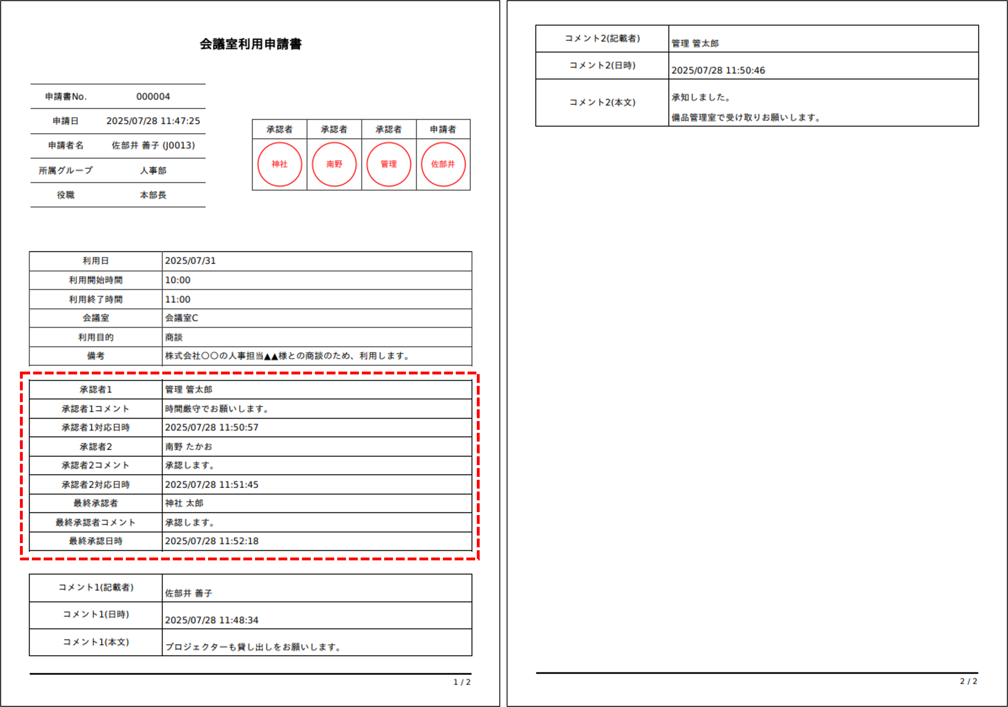Screen dimensions: 1008x707
Task: Click the コメント2 timestamp 11:50:46
Action: [x=718, y=70]
